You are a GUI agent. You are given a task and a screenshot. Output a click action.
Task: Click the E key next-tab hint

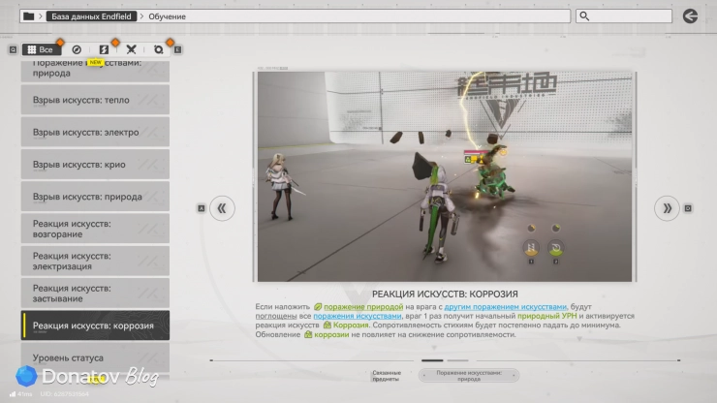pyautogui.click(x=177, y=49)
